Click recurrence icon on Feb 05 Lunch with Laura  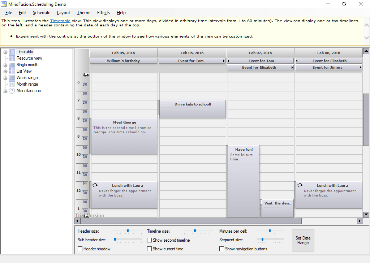[95, 185]
